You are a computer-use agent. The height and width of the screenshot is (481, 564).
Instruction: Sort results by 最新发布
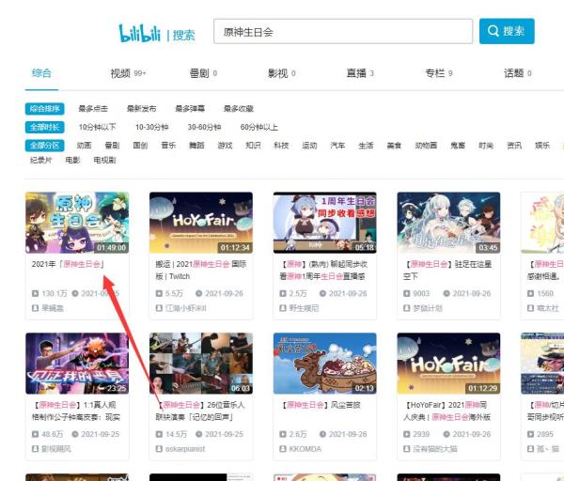click(142, 109)
